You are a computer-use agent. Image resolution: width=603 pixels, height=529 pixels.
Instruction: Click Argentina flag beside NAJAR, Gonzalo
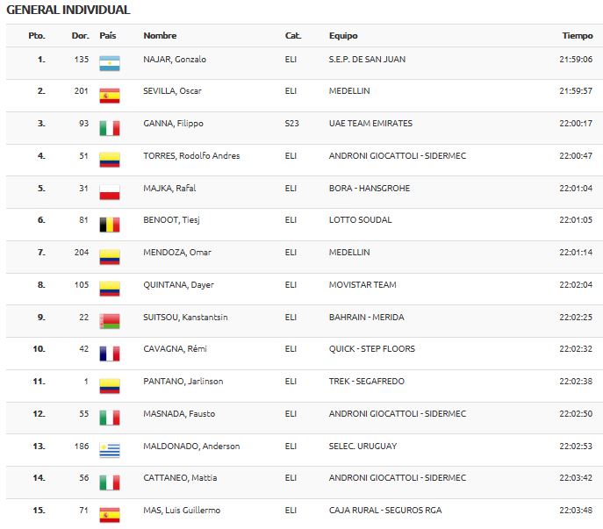[x=110, y=63]
